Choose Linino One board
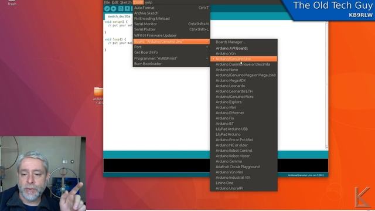The image size is (375, 211). [244, 183]
